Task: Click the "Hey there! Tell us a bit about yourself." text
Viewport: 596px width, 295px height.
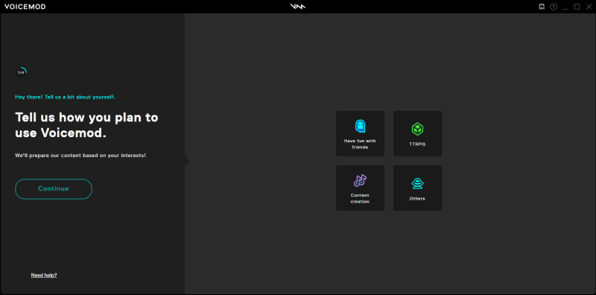Action: pos(65,97)
